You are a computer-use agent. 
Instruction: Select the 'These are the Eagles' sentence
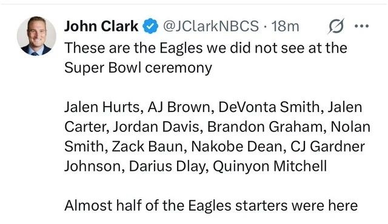[x=206, y=48]
